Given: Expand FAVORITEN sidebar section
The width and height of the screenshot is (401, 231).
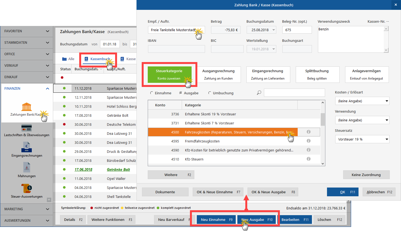Looking at the screenshot, I should [27, 31].
